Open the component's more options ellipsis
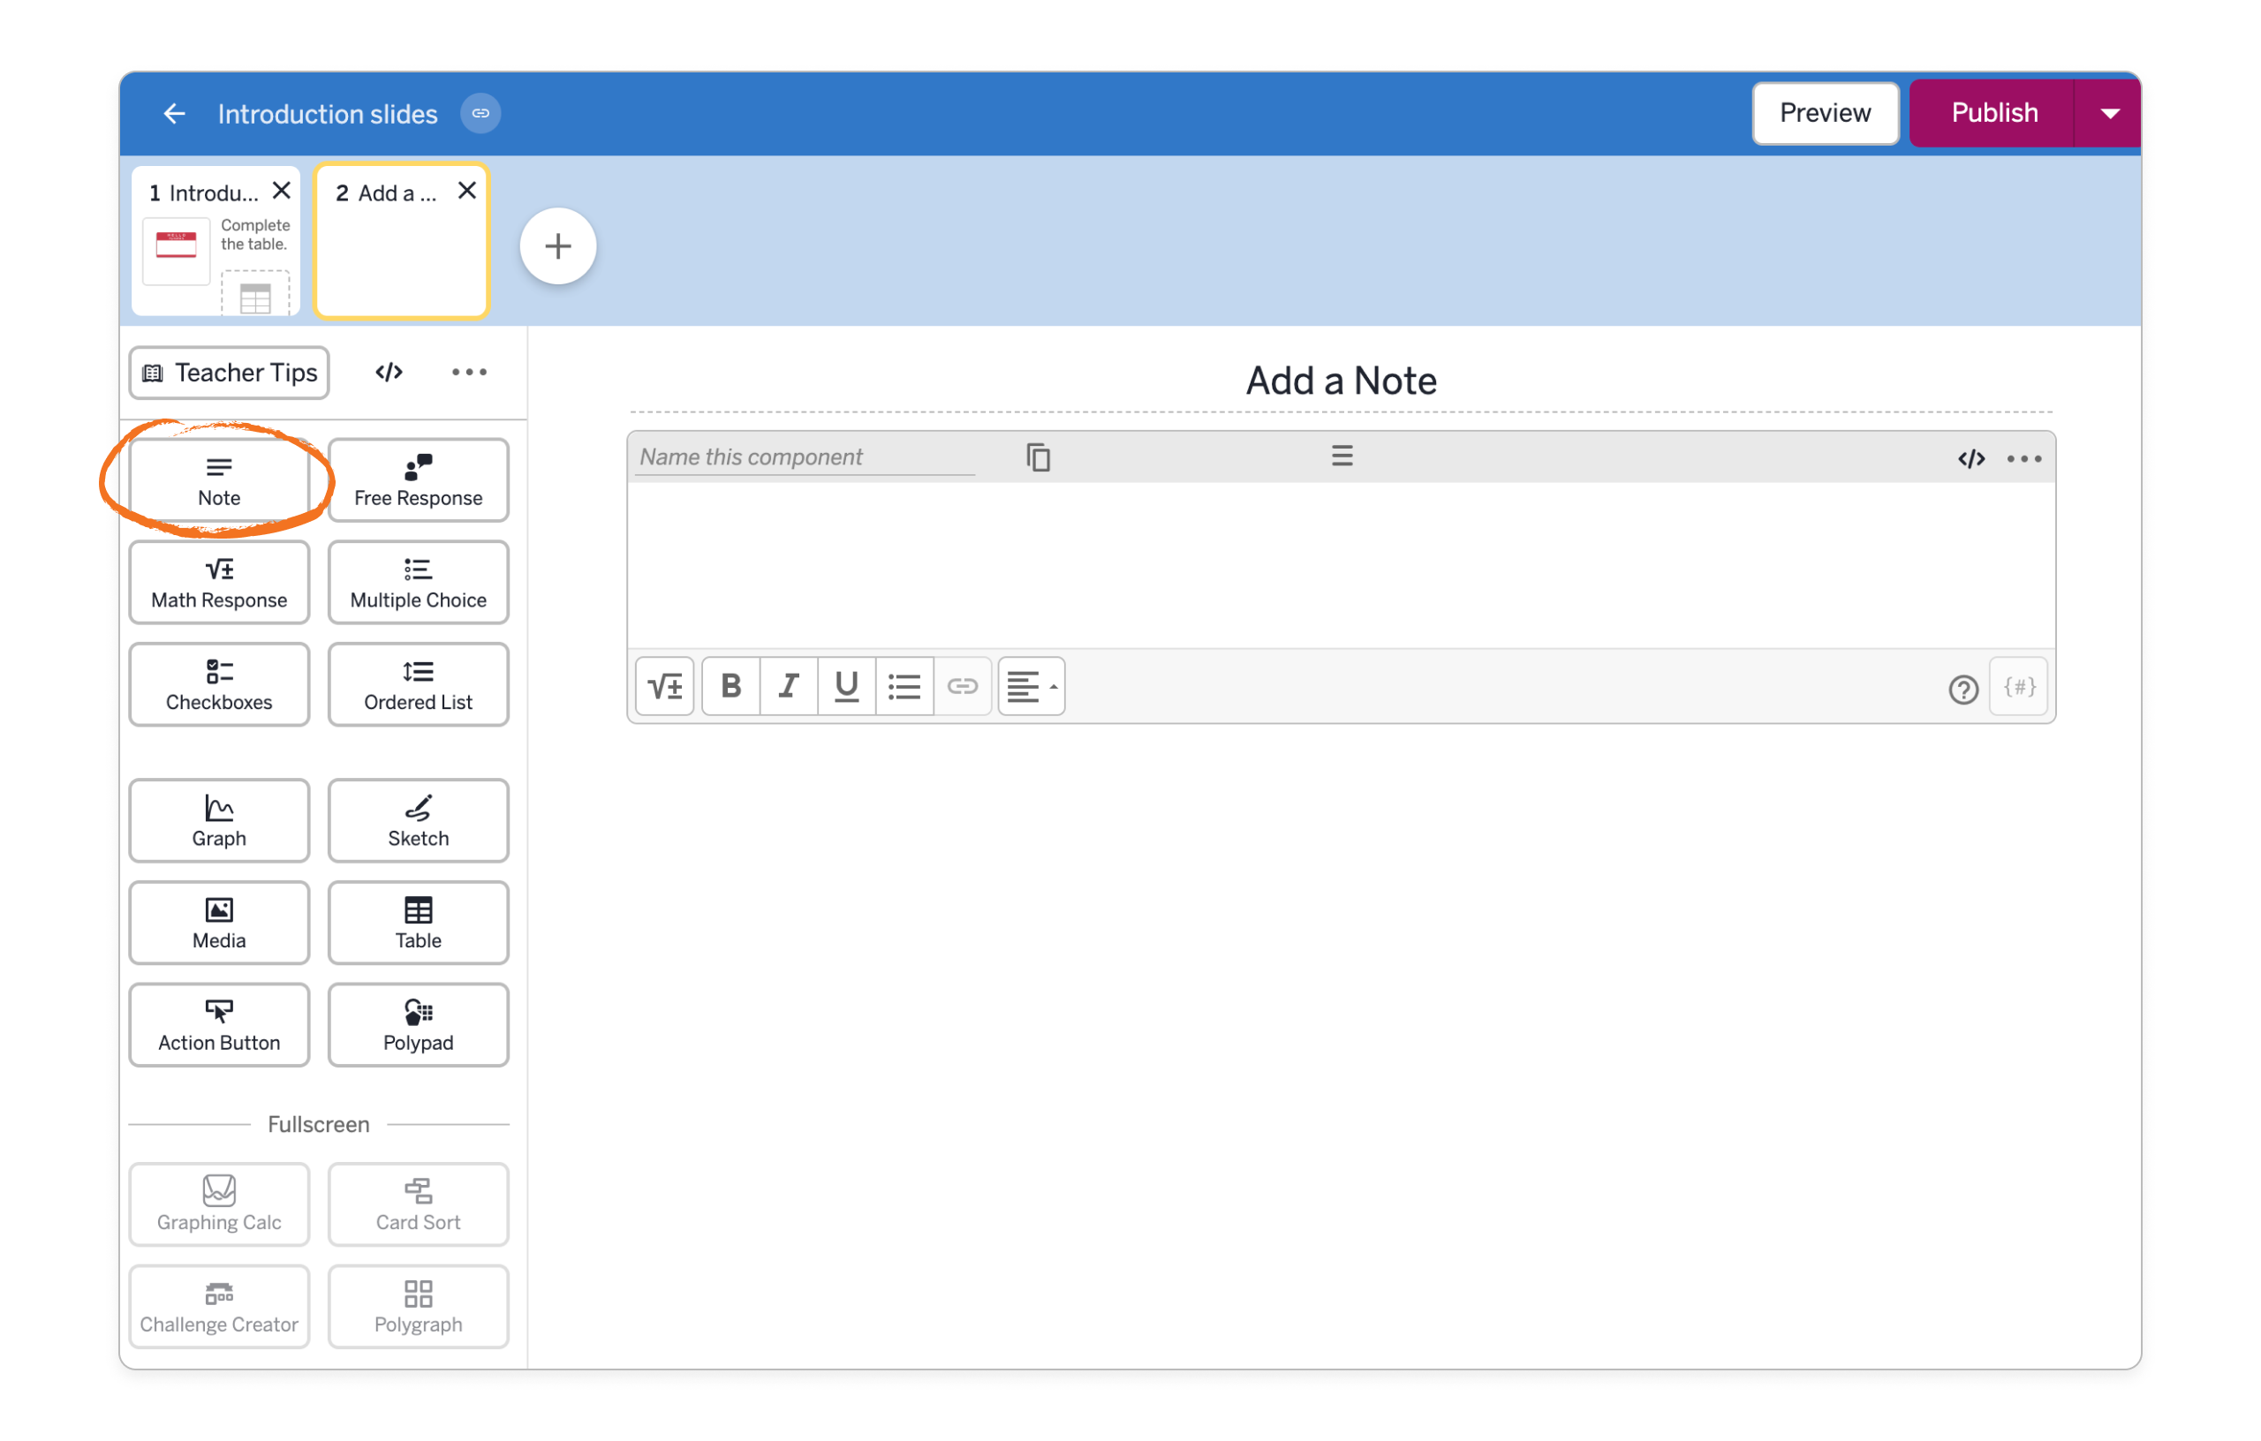 pos(2023,459)
